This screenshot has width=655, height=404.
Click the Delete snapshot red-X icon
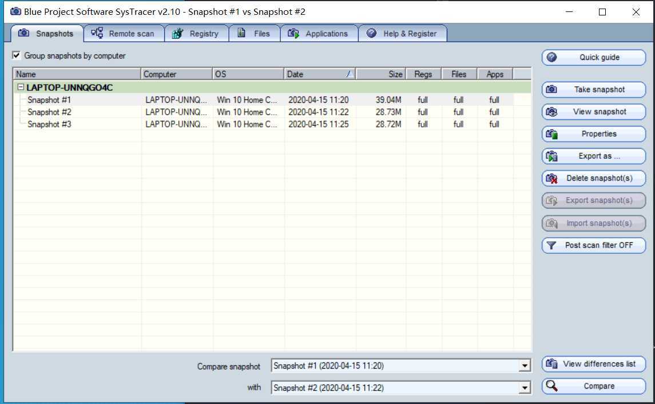click(551, 178)
